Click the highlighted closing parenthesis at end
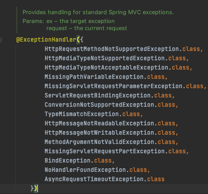 (35, 188)
